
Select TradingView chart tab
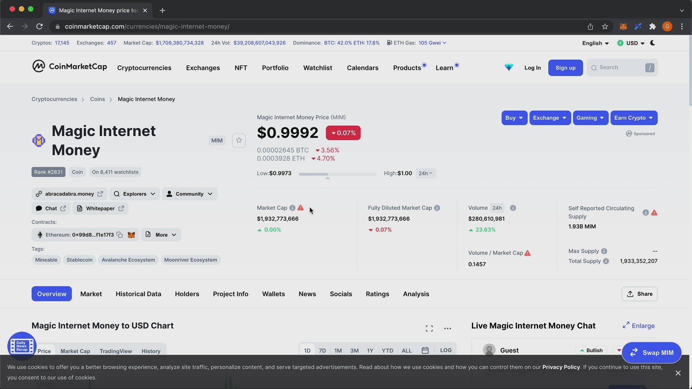pyautogui.click(x=116, y=351)
